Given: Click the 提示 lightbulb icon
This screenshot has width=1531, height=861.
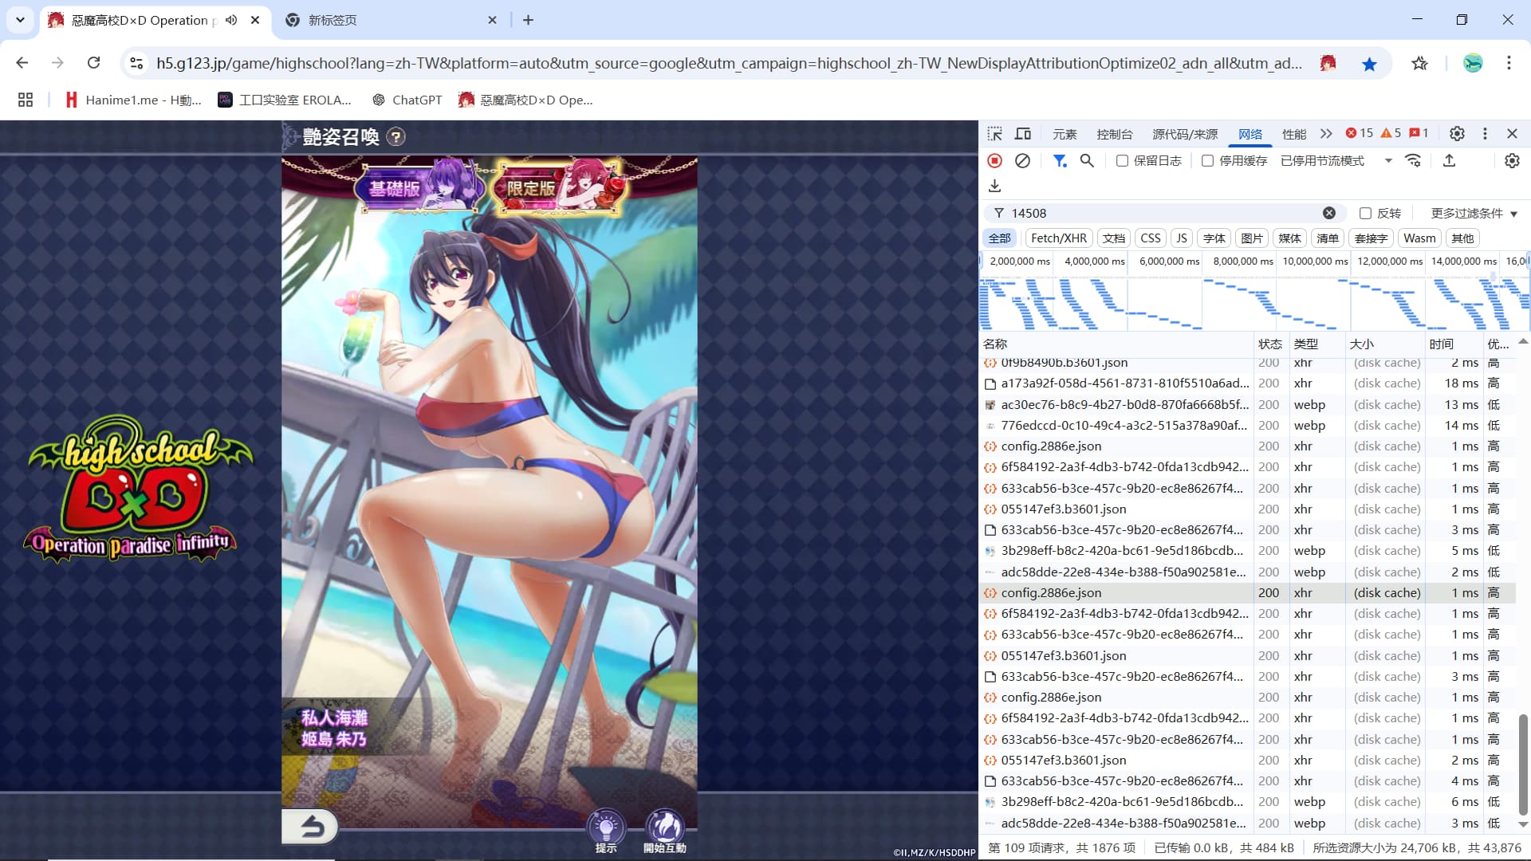Looking at the screenshot, I should coord(606,832).
